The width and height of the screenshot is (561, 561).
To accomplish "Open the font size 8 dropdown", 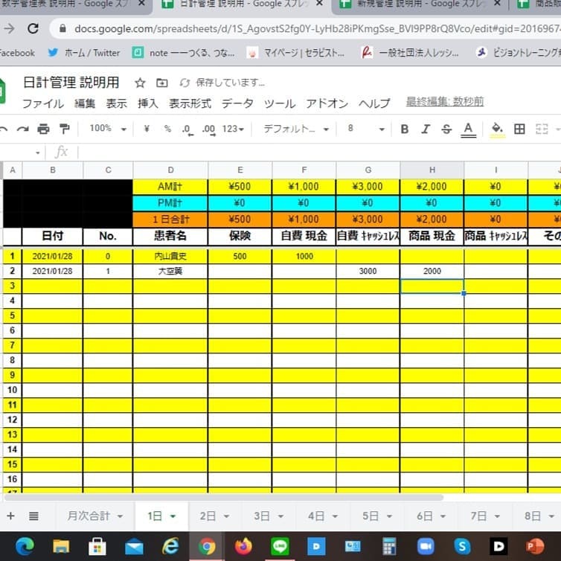I will tap(365, 129).
